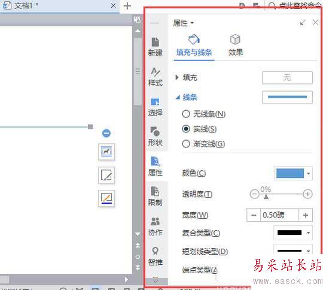Screen dimensions: 323x290
Task: Click the horizontal scrollbar right arrow
Action: [126, 279]
